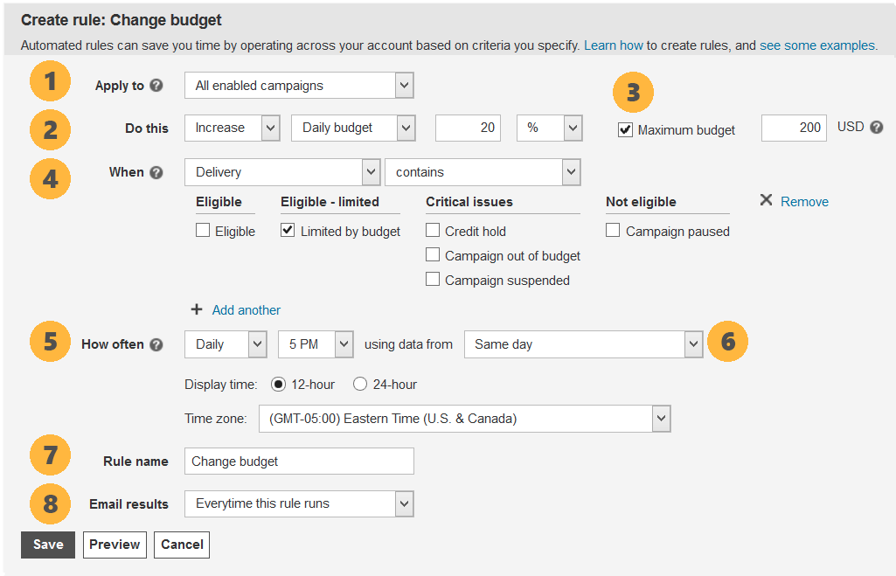This screenshot has height=576, width=896.
Task: Click the Display time label
Action: pos(220,385)
